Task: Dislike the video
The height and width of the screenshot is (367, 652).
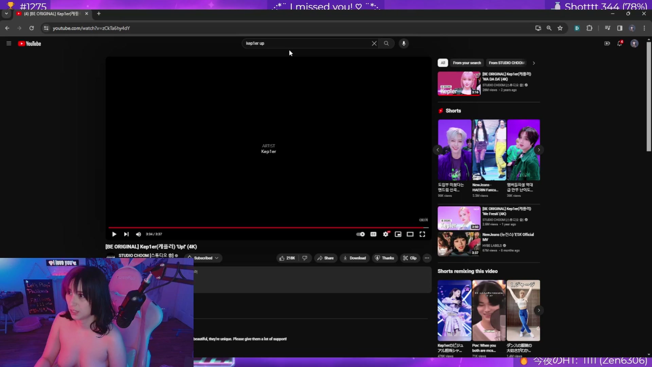Action: [305, 258]
